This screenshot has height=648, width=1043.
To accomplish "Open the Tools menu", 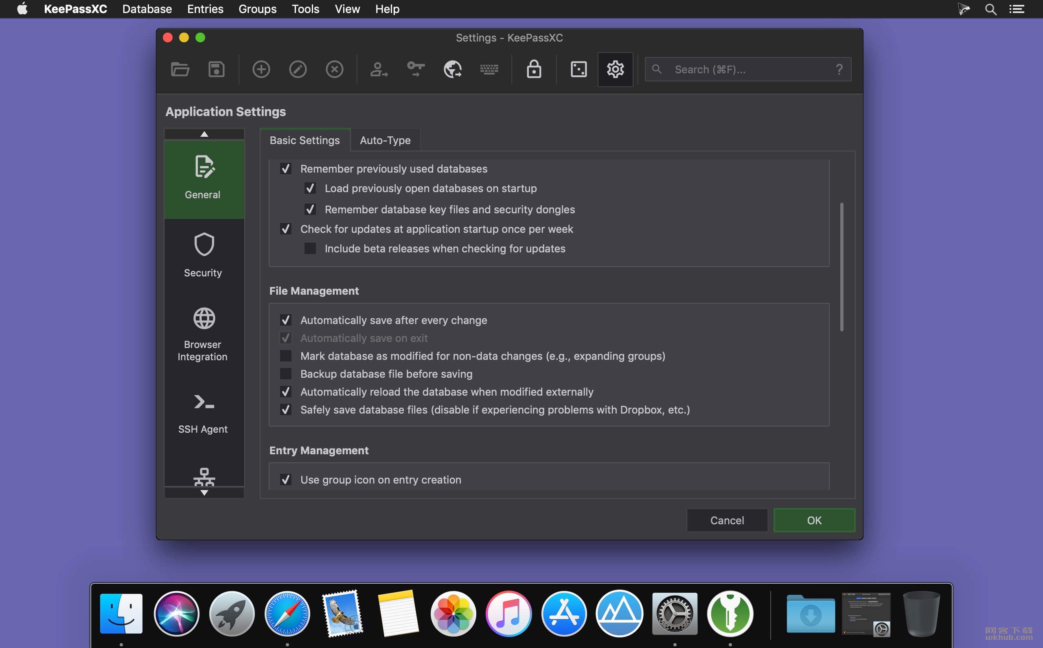I will (305, 9).
